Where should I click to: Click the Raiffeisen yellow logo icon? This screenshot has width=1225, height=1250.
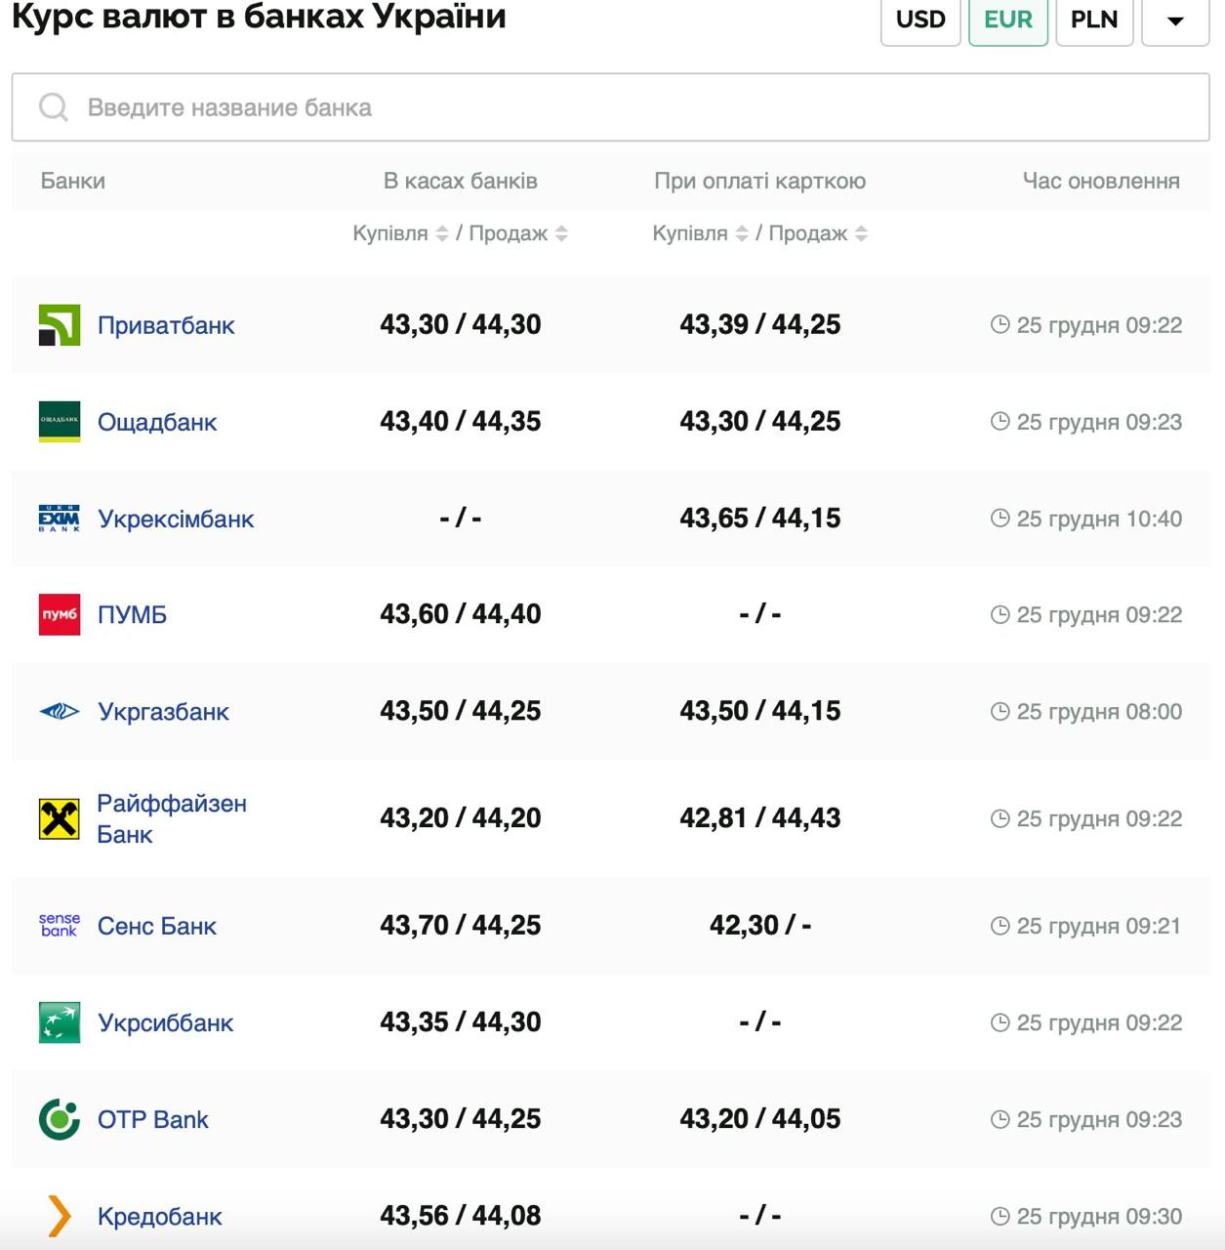click(x=59, y=818)
